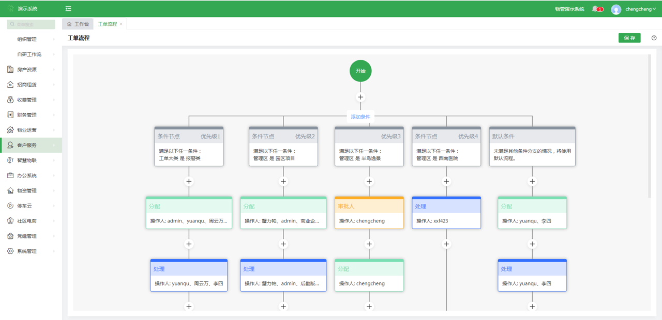Click the plus below the 处理 xxf423 node
This screenshot has width=662, height=320.
click(x=446, y=244)
